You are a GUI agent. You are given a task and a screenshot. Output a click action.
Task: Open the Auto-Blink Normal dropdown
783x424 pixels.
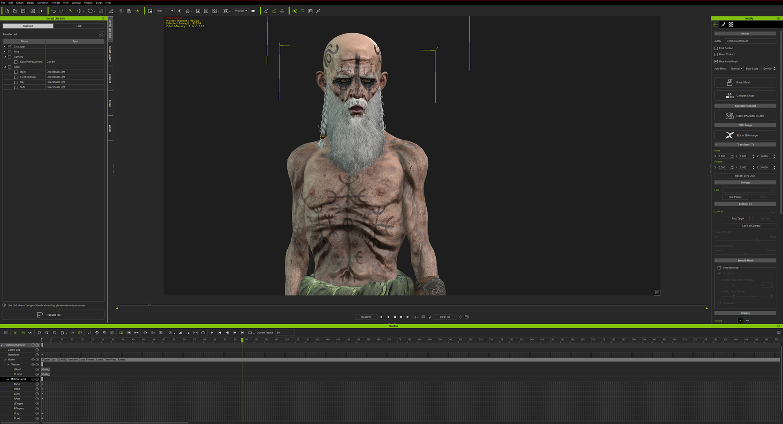[736, 68]
